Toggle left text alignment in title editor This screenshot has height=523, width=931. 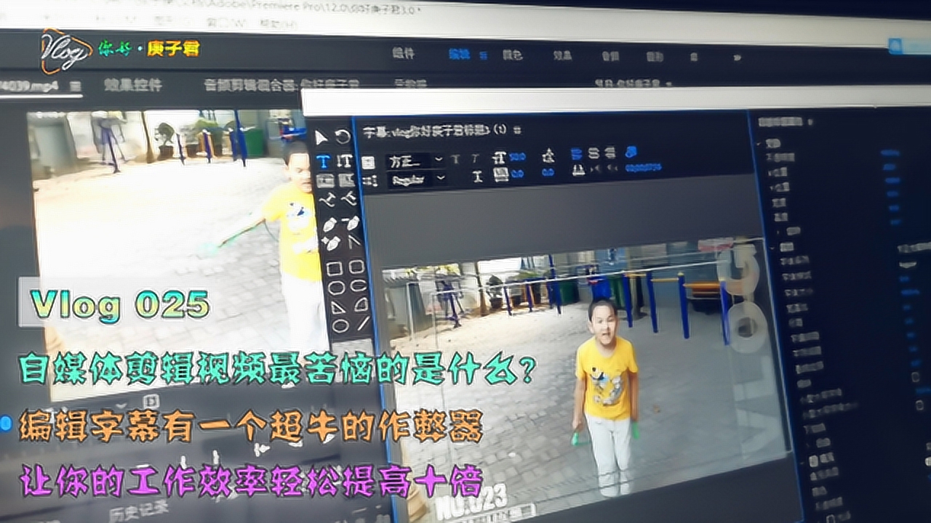pyautogui.click(x=576, y=153)
